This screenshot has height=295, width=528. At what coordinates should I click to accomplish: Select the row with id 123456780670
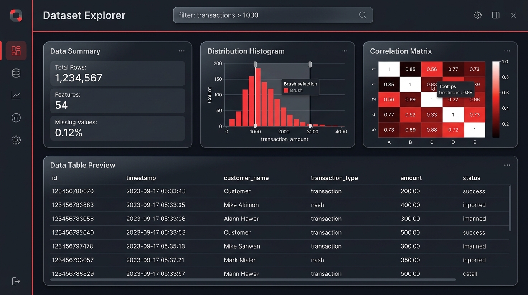(279, 191)
